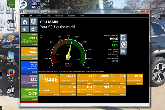Rerun the CPU Mark sidebar test
Screen dimensions: 165x110
click(x=34, y=58)
